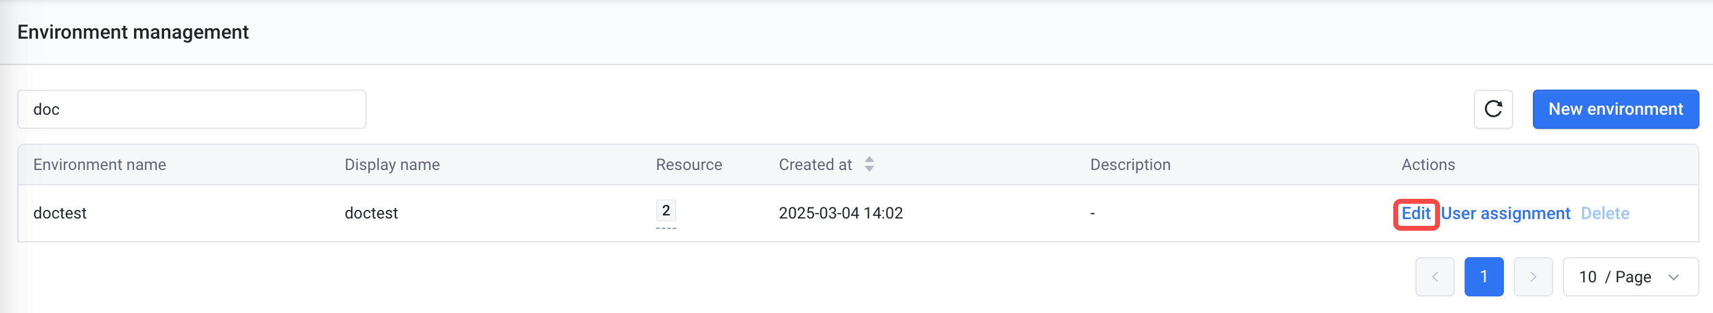Select the Actions column header
Viewport: 1713px width, 313px height.
(1428, 164)
